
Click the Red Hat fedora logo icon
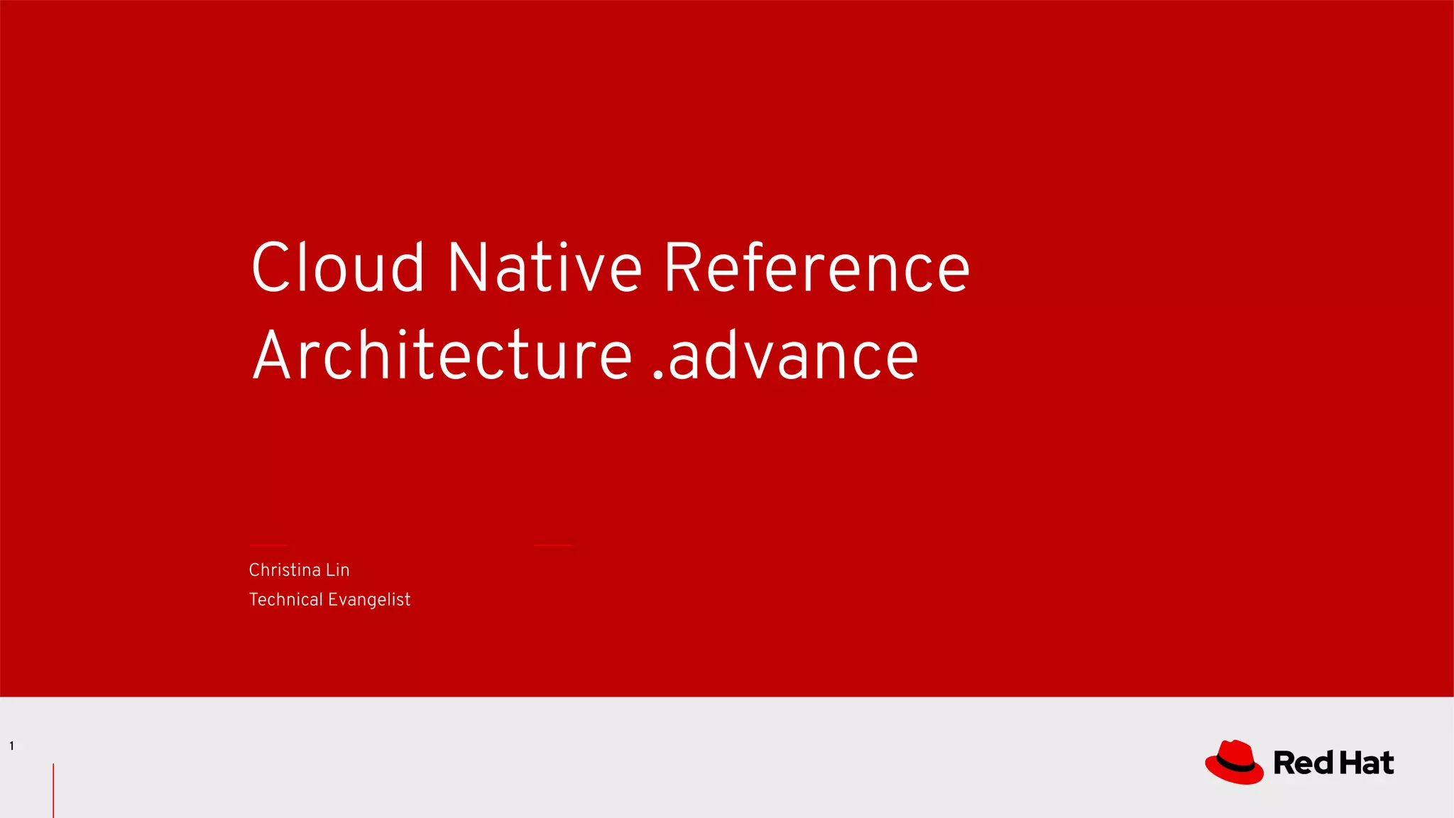[x=1234, y=763]
